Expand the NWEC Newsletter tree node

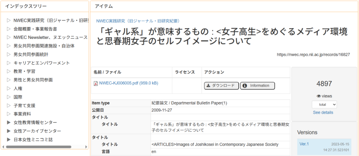pos(9,37)
